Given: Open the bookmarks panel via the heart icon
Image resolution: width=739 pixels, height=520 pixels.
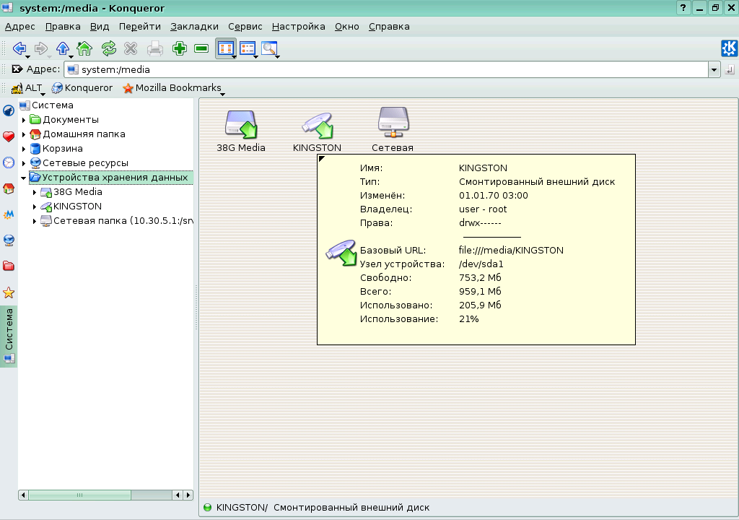Looking at the screenshot, I should (8, 137).
